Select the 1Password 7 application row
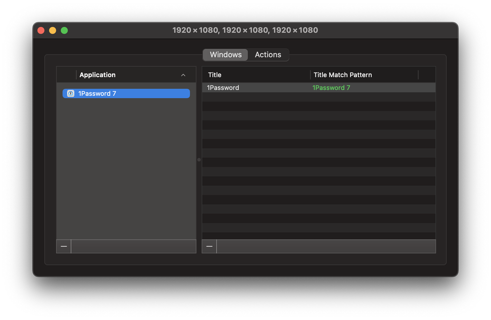Viewport: 491px width, 320px height. pos(126,93)
